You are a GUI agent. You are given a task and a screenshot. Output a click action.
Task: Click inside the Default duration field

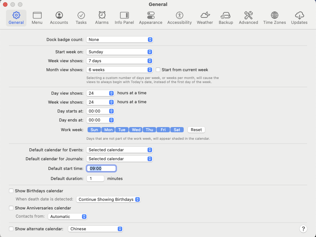coord(95,178)
